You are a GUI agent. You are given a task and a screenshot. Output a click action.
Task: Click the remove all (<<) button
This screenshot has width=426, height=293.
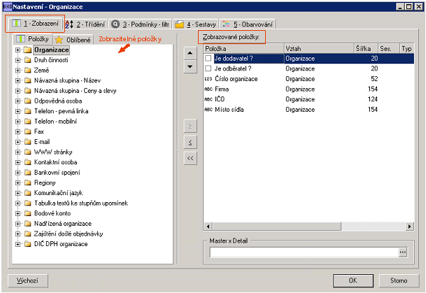coord(190,158)
